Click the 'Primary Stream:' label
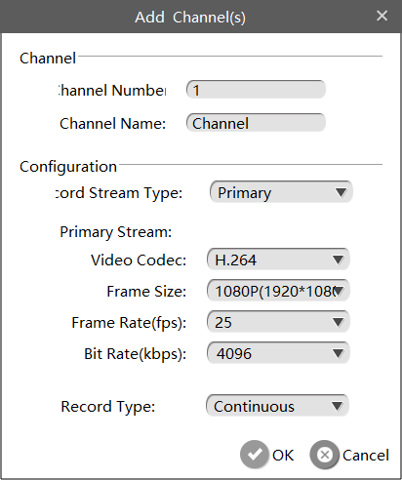 point(116,232)
